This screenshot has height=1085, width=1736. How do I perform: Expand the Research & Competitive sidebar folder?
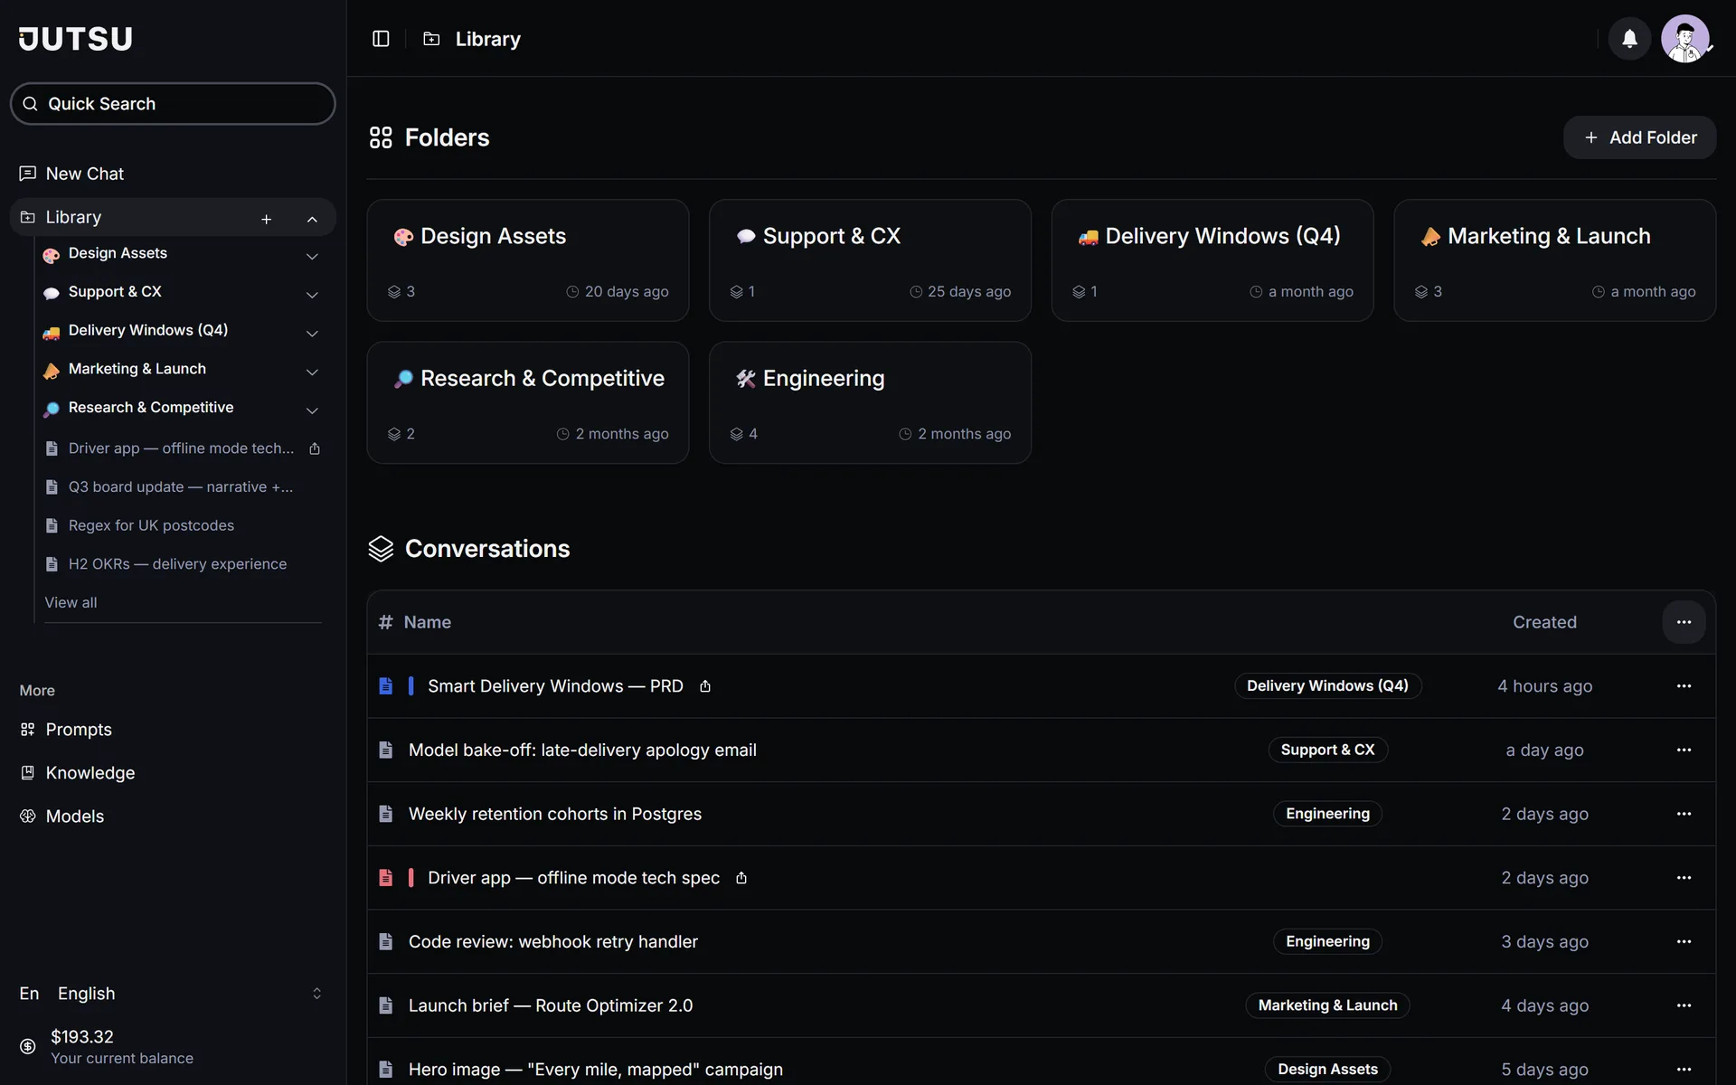click(x=312, y=410)
